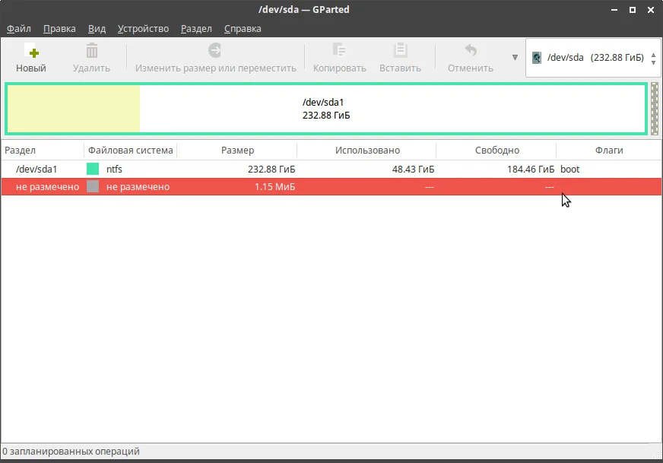Click the green ntfs color swatch
The height and width of the screenshot is (463, 663).
[93, 169]
